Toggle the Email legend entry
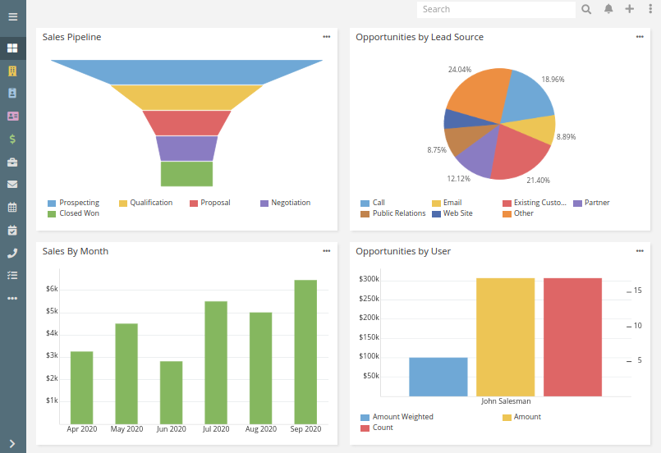The height and width of the screenshot is (453, 661). (x=447, y=203)
